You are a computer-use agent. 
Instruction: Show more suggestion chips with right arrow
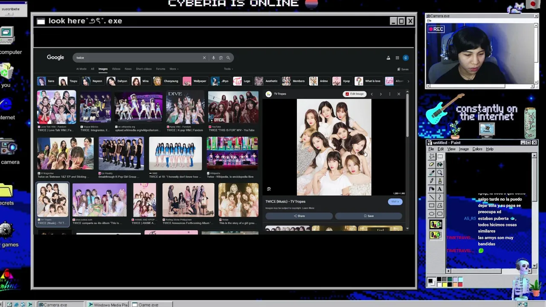408,81
